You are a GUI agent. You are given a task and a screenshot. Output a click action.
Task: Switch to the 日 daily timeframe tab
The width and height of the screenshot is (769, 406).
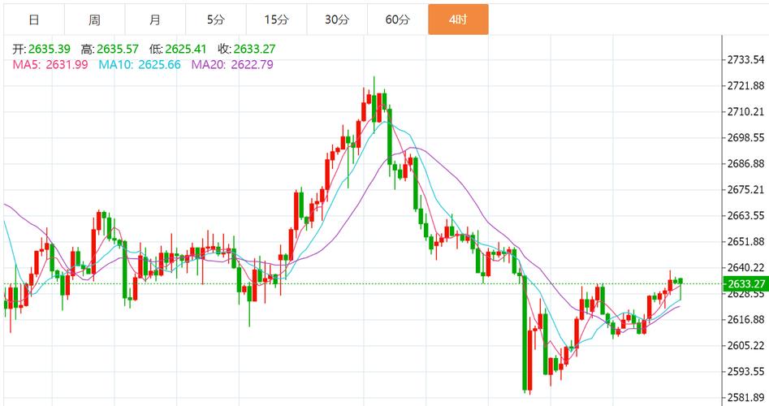pos(34,19)
